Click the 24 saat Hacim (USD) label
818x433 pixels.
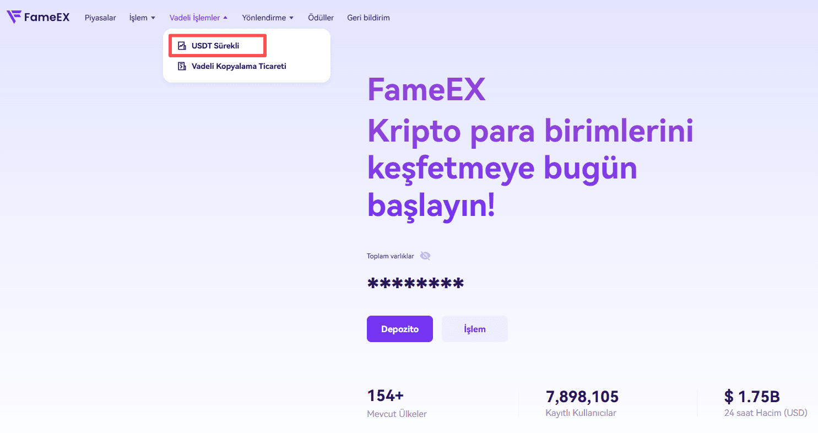point(766,413)
